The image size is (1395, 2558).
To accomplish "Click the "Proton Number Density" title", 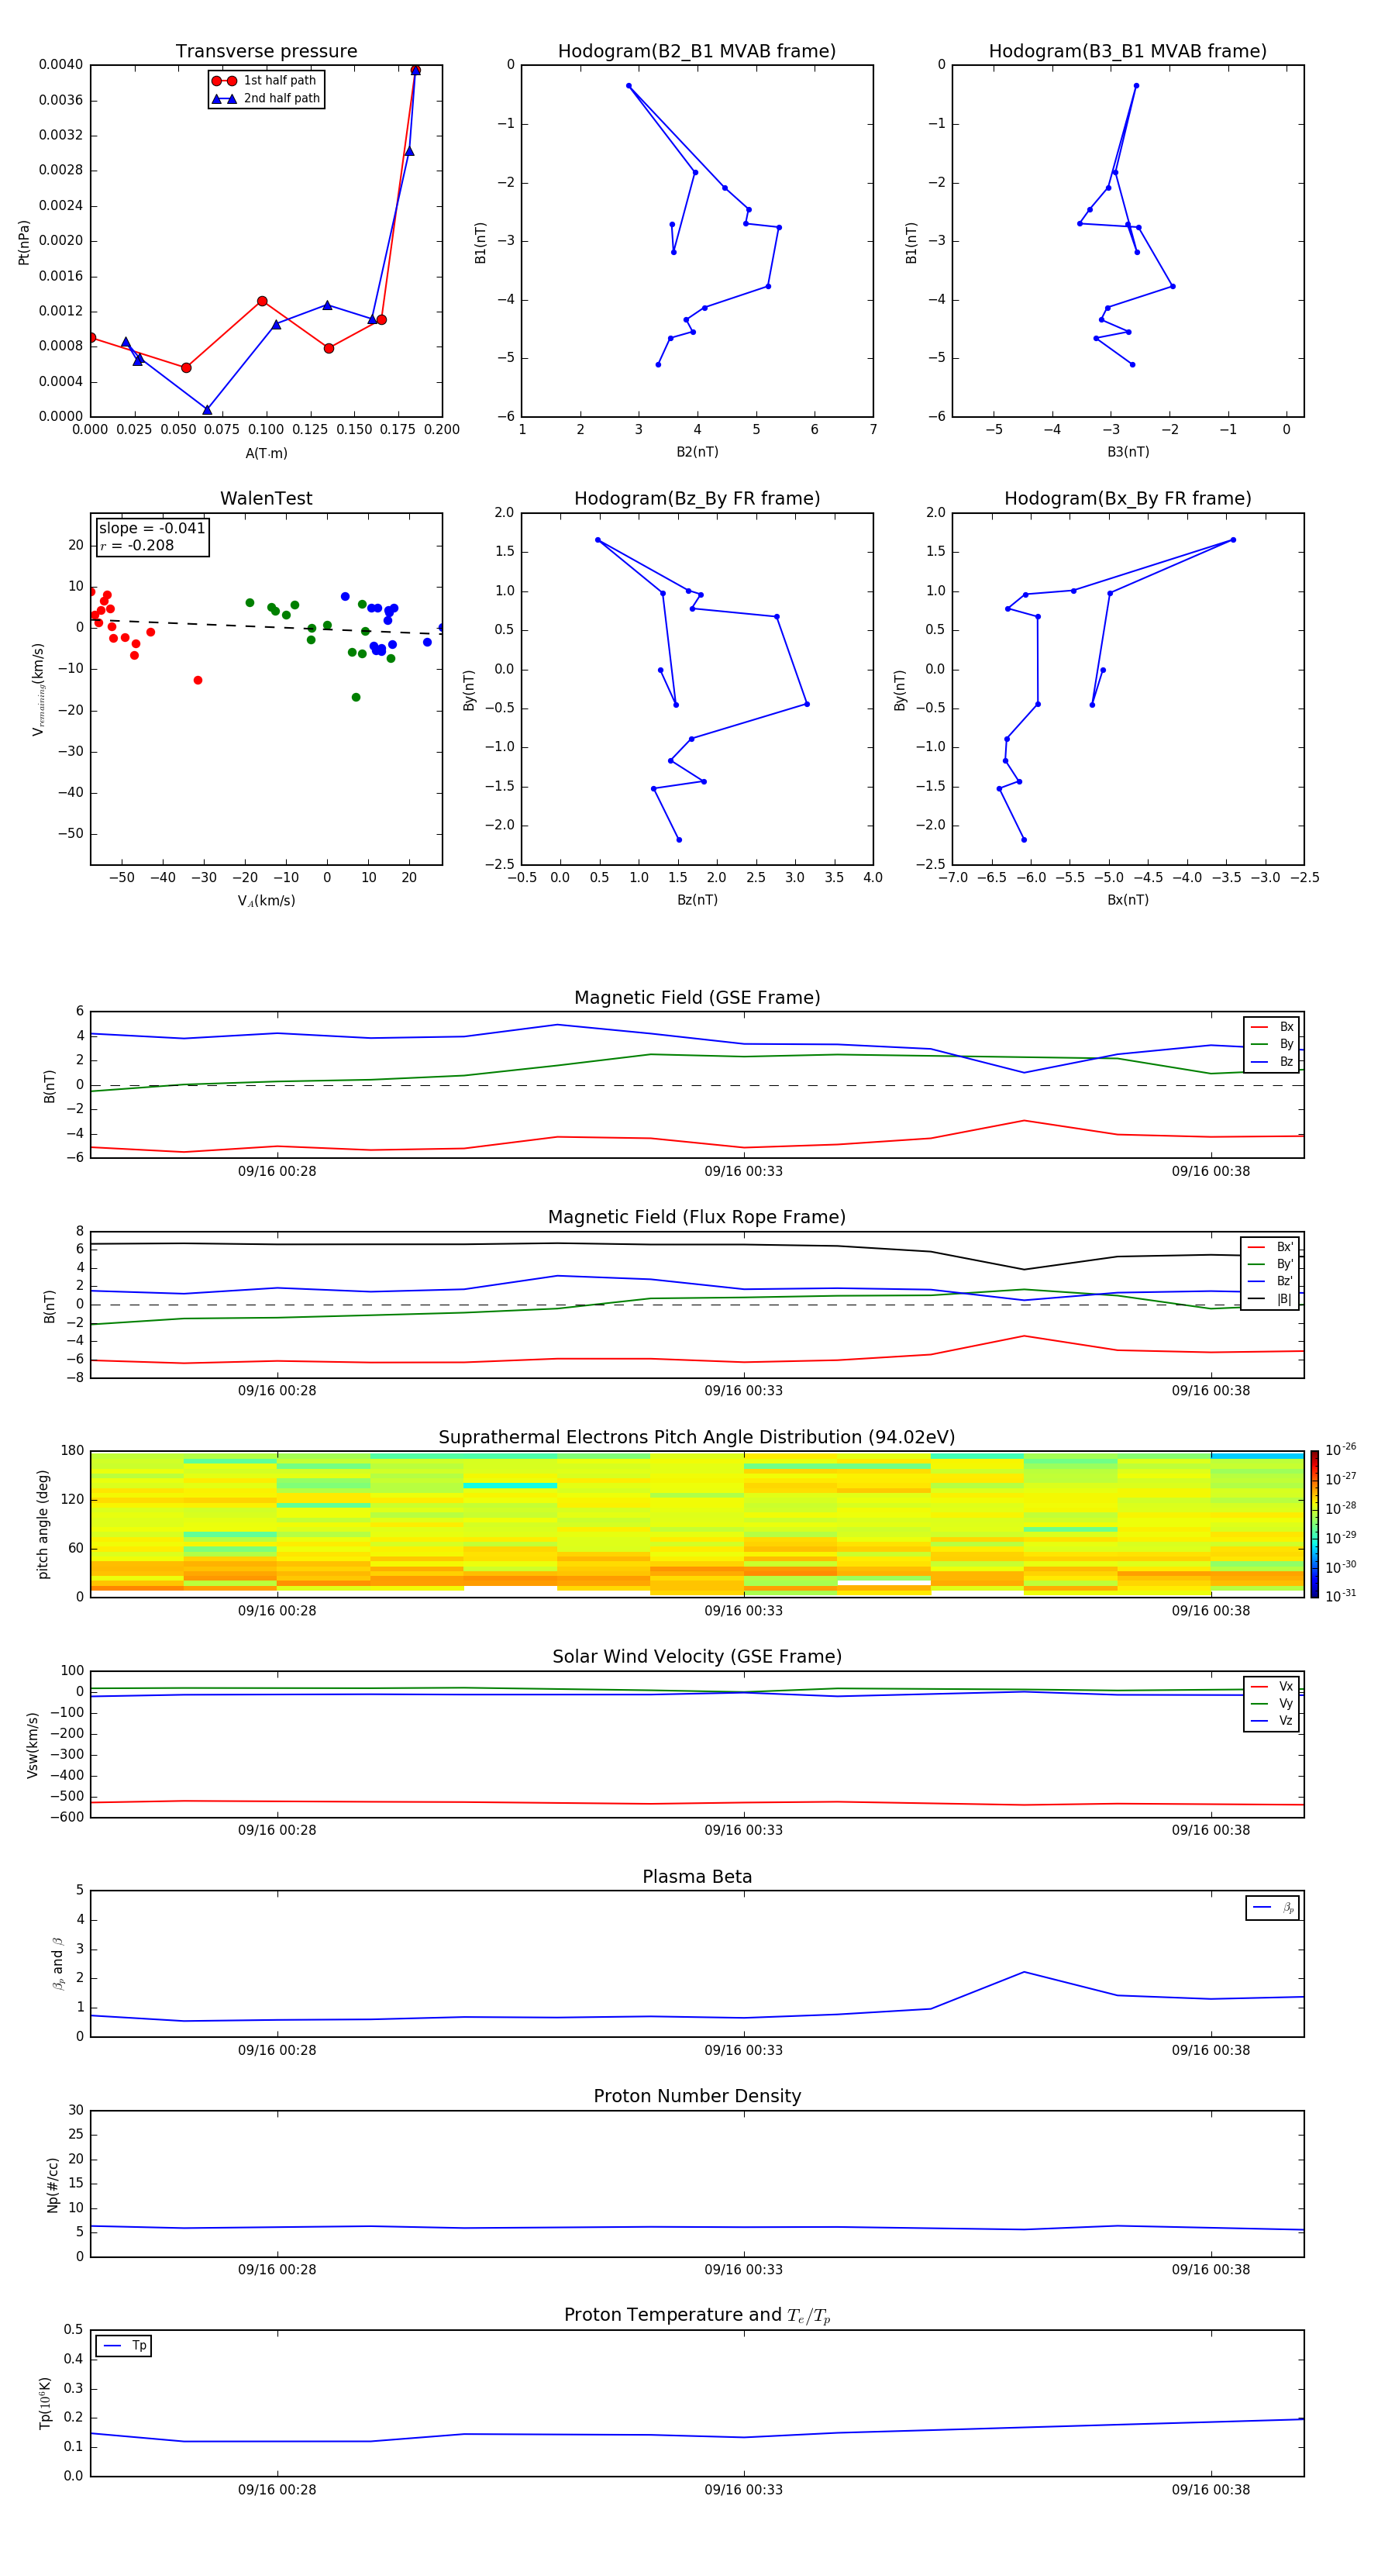I will click(x=697, y=2096).
